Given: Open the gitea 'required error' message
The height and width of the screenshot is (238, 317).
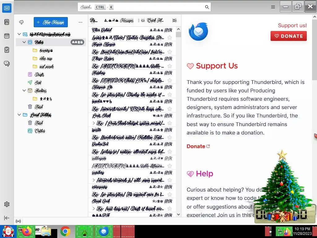Looking at the screenshot, I should (132, 191).
